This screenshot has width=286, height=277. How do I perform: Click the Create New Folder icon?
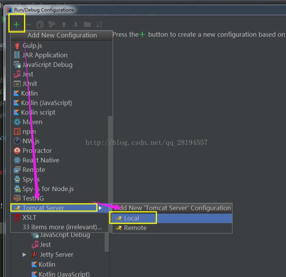point(88,24)
